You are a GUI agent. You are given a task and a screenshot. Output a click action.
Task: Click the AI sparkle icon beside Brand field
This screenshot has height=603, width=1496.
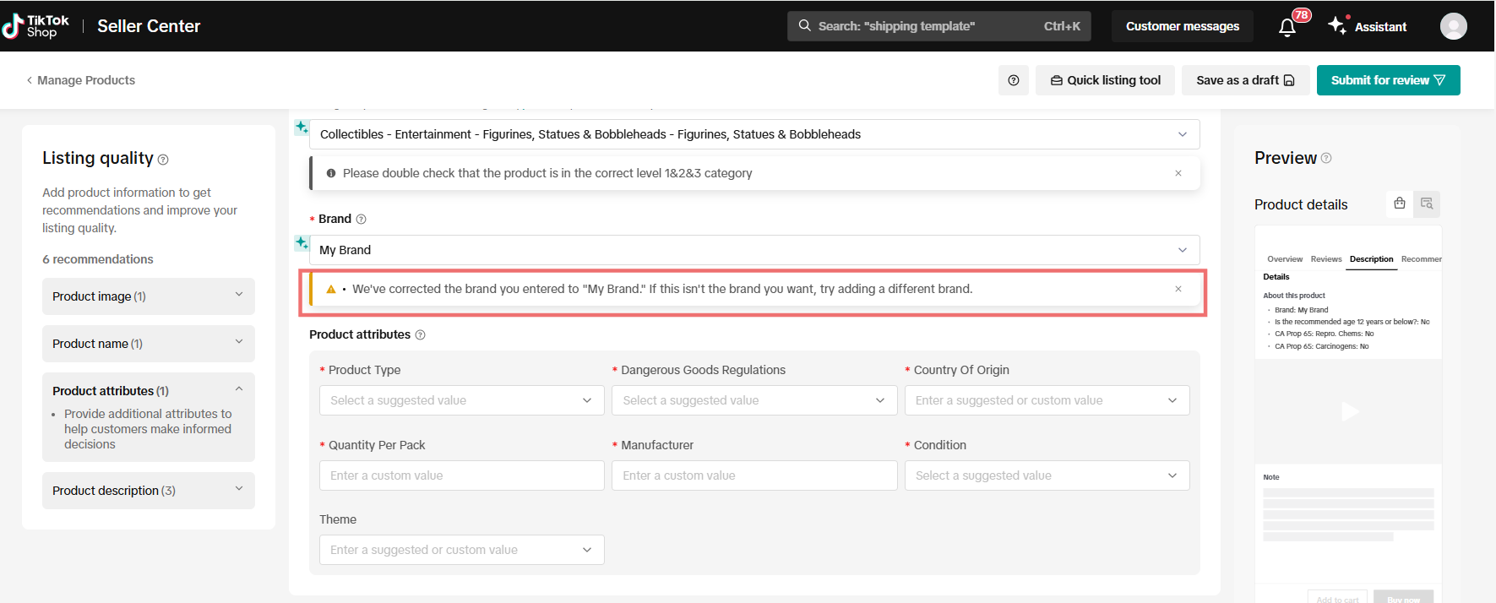point(302,243)
